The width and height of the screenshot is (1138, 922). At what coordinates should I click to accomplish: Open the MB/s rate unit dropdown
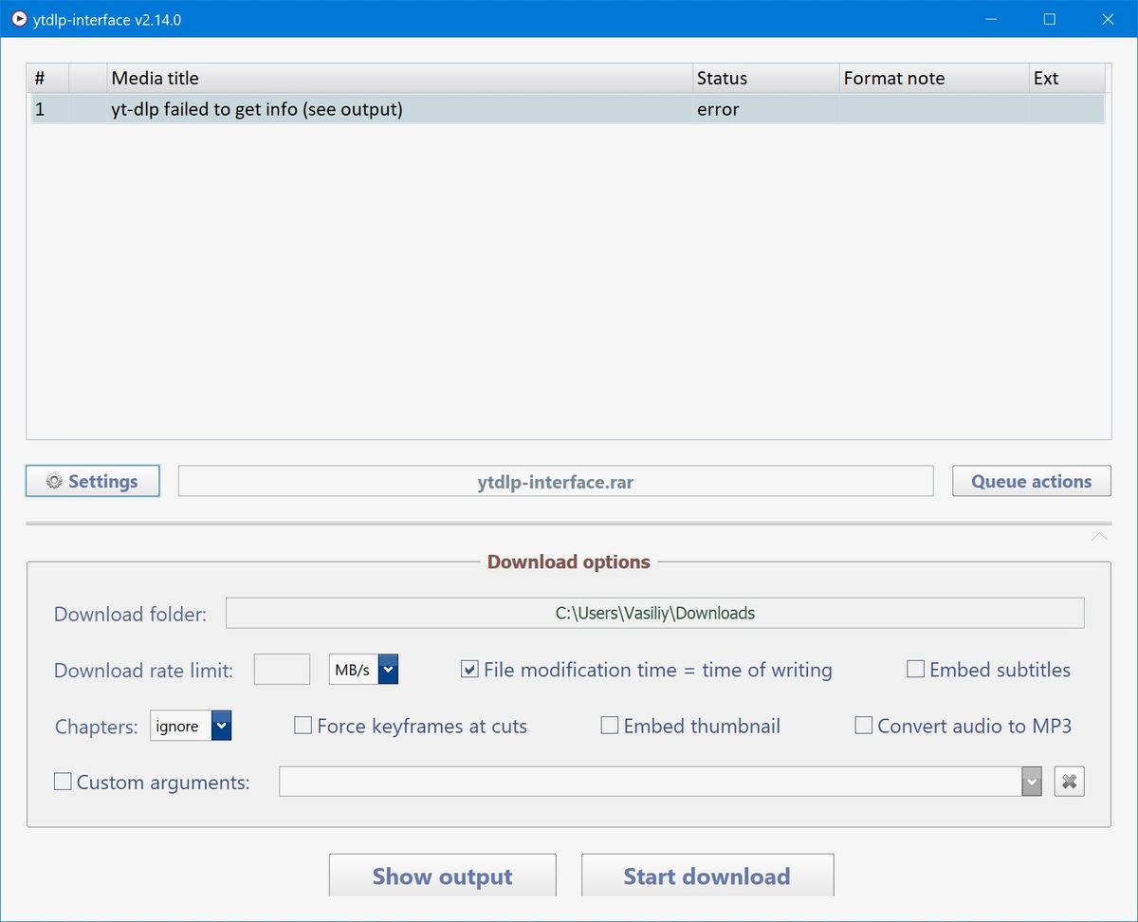388,671
